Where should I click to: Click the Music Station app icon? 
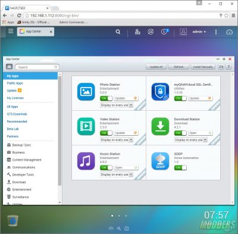click(x=86, y=161)
